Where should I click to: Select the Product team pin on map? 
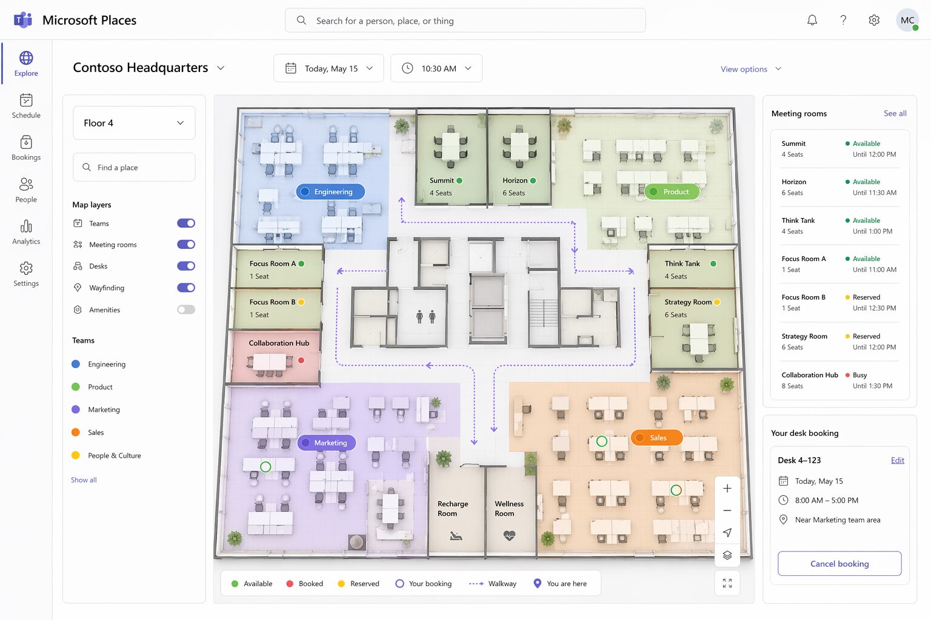point(672,192)
